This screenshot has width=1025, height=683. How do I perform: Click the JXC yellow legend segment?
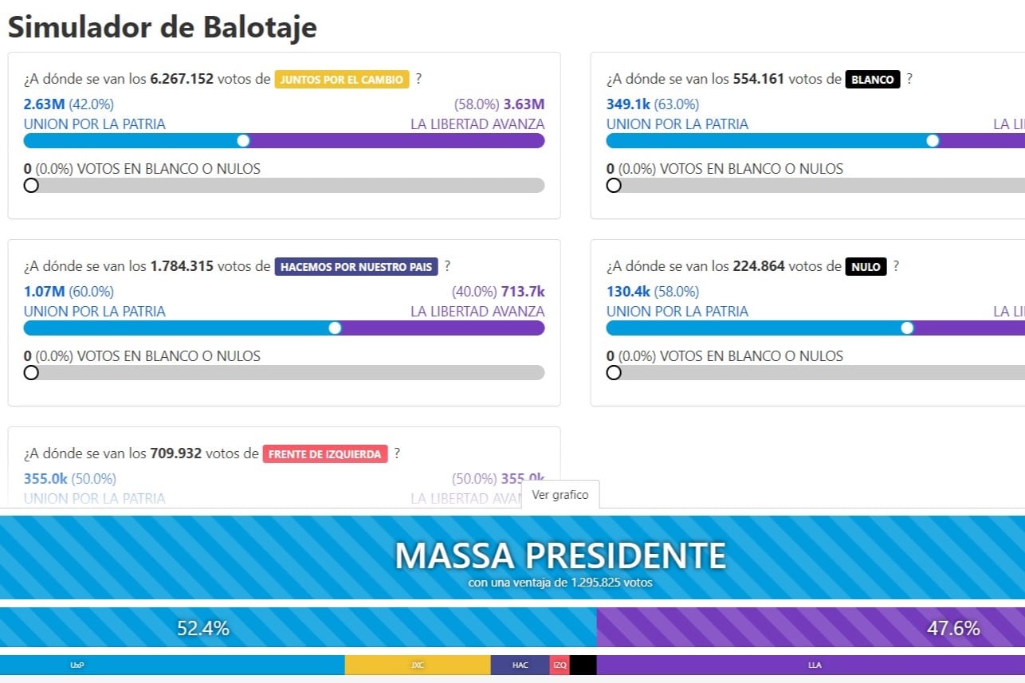click(418, 664)
